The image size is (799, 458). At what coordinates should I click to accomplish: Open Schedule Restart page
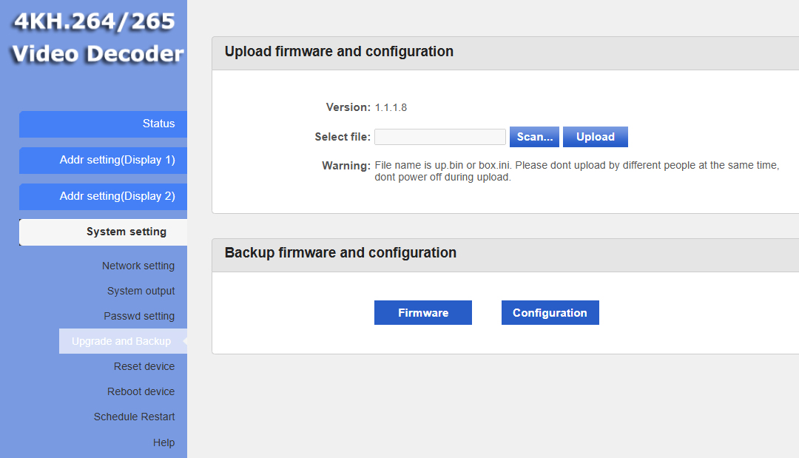point(134,417)
